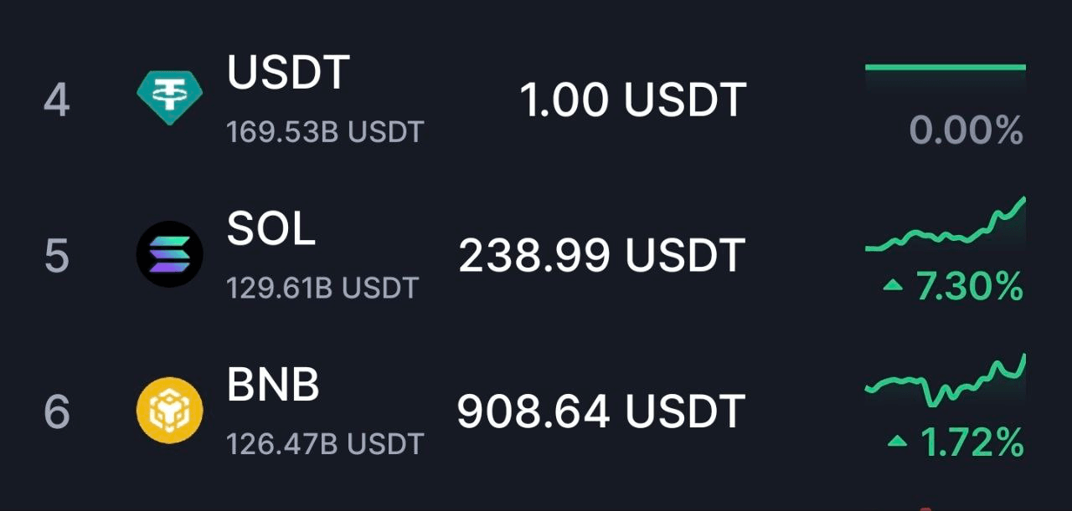The width and height of the screenshot is (1072, 511).
Task: Click the green up arrow beside 7.30%
Action: coord(894,287)
